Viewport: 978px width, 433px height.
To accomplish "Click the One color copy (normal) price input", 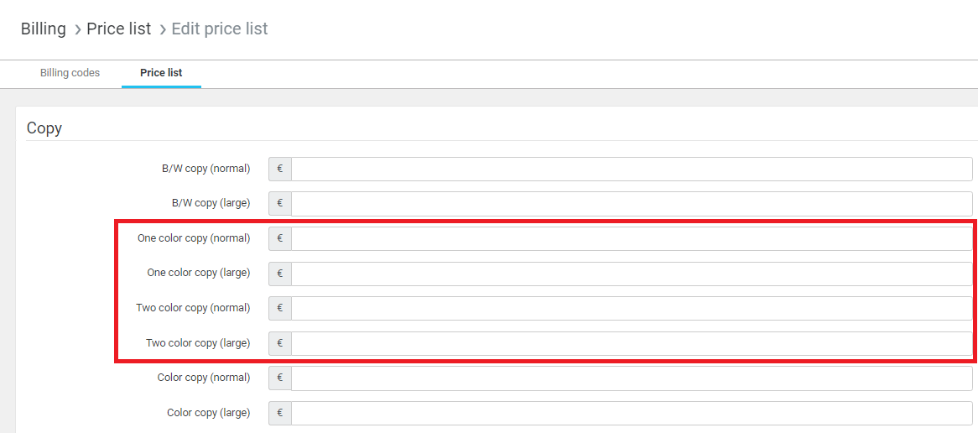I will click(632, 238).
